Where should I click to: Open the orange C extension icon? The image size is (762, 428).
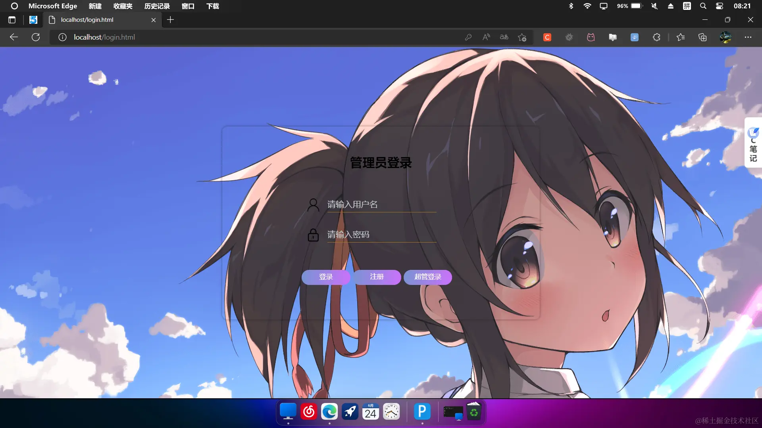click(547, 37)
